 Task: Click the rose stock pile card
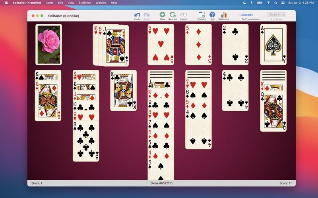48,44
